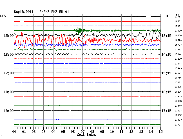Click the 16:15 UTC time label
The height and width of the screenshot is (139, 183).
[x=166, y=92]
